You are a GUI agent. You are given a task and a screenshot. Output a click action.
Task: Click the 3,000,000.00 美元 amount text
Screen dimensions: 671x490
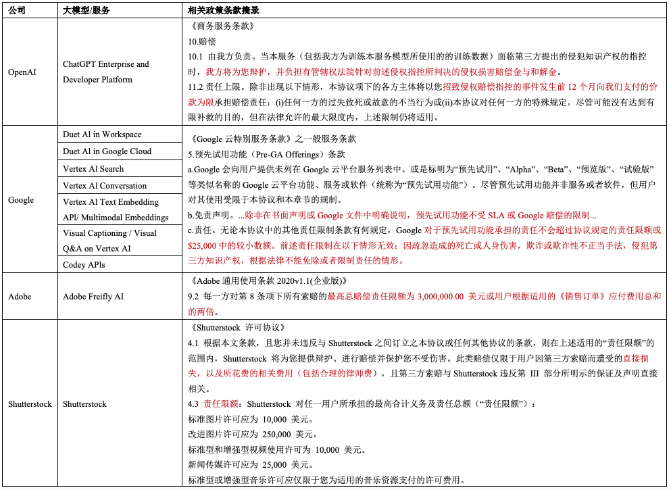coord(439,298)
